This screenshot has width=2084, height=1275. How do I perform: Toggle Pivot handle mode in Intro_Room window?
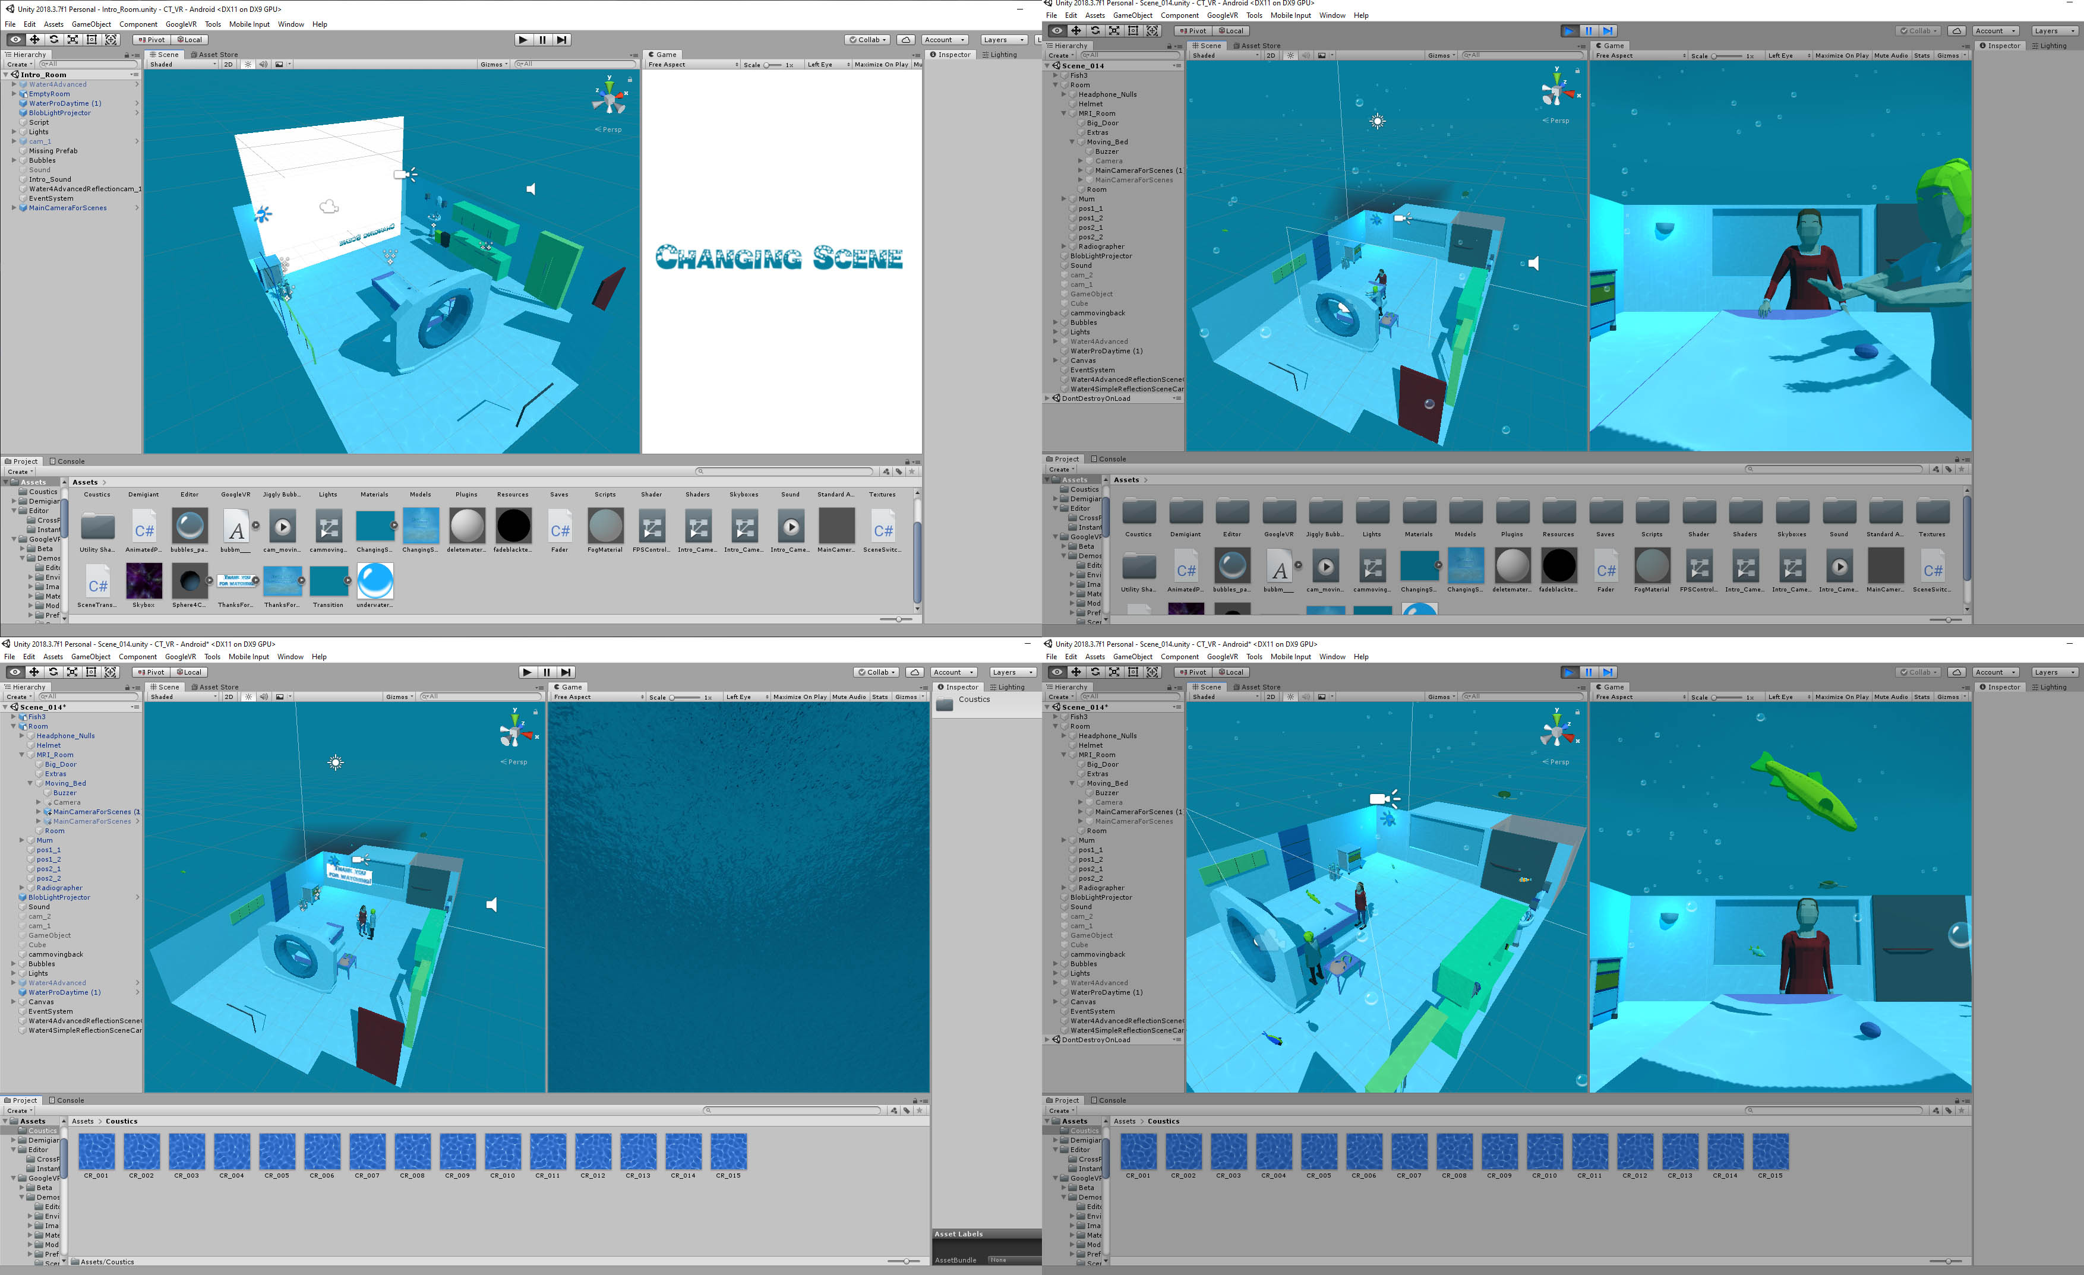[x=151, y=40]
